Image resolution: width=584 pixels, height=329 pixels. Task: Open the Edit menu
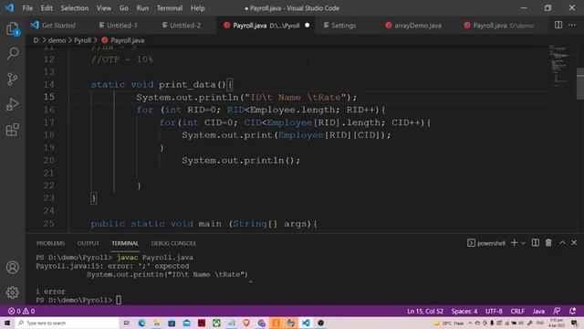tap(47, 8)
